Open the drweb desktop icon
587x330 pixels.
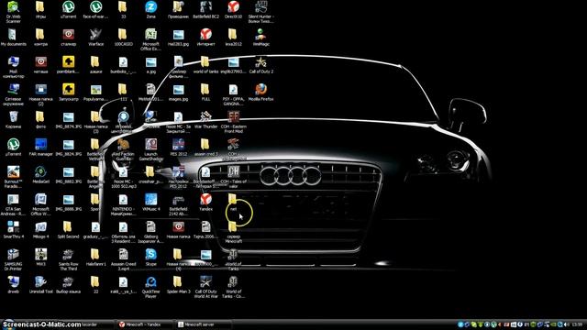click(x=13, y=285)
